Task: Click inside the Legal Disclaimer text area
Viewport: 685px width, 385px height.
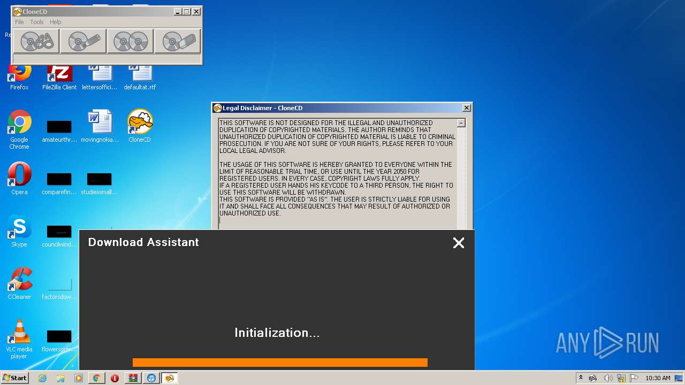Action: tap(338, 174)
